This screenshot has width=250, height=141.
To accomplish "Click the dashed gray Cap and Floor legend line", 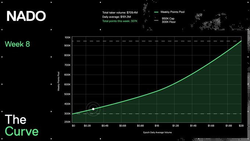I will point(156,21).
